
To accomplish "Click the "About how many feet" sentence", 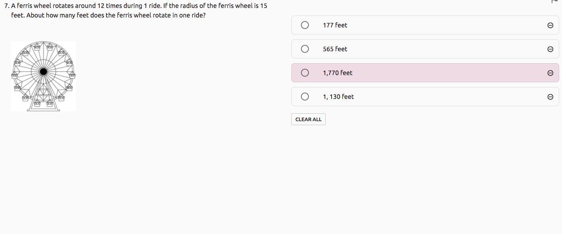I will (116, 15).
